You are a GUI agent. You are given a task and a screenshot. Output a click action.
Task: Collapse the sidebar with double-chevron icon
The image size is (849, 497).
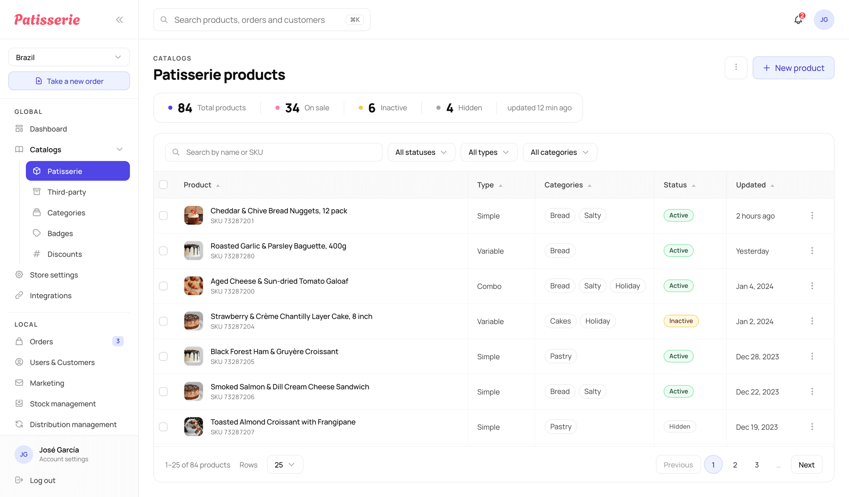[x=120, y=20]
